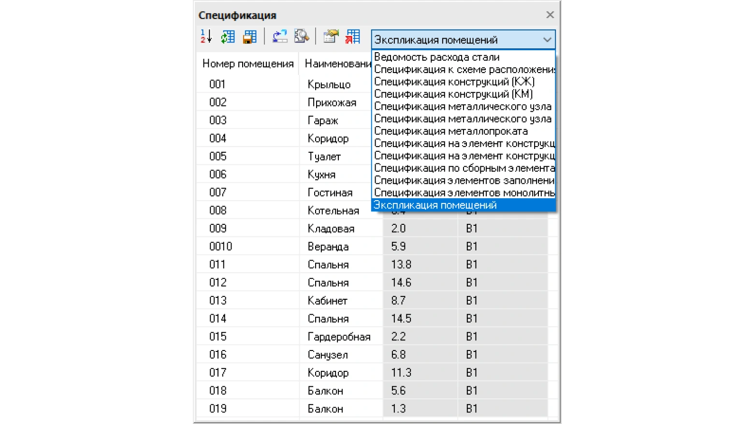This screenshot has width=754, height=424.
Task: Click area cell 14.6 of room 012
Action: tap(420, 282)
